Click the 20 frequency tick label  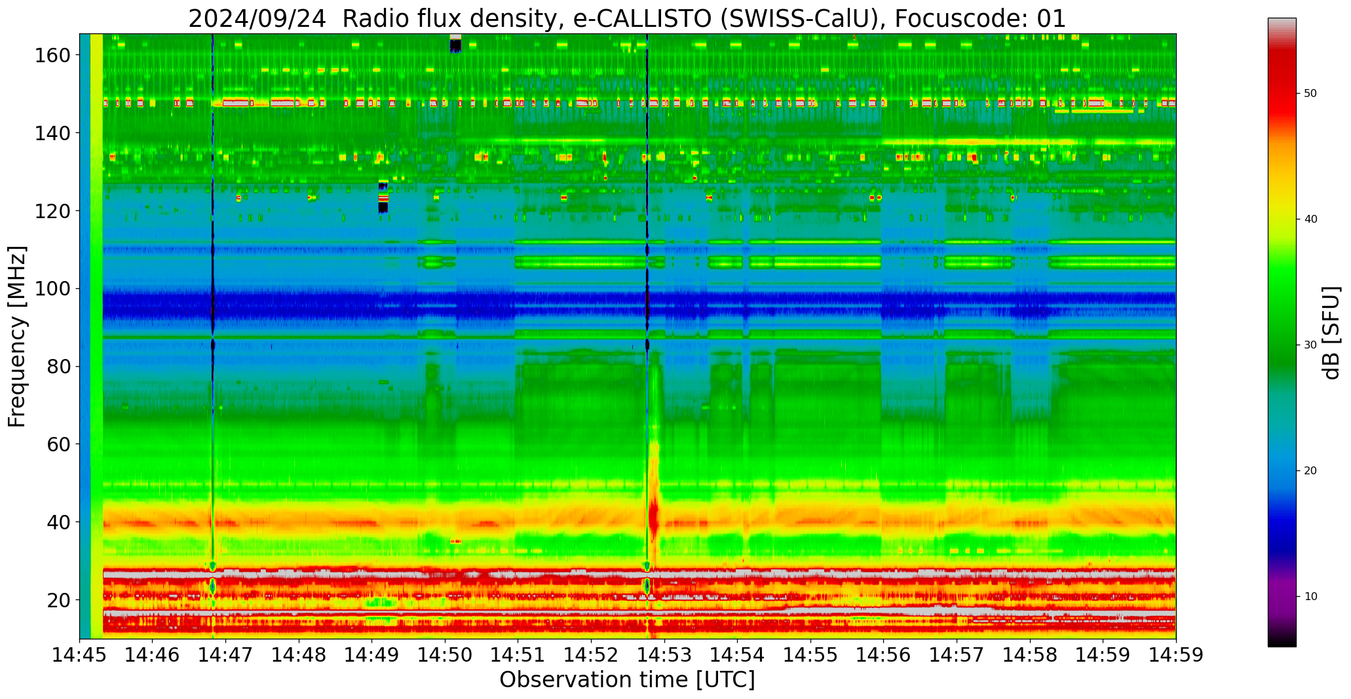(x=58, y=599)
